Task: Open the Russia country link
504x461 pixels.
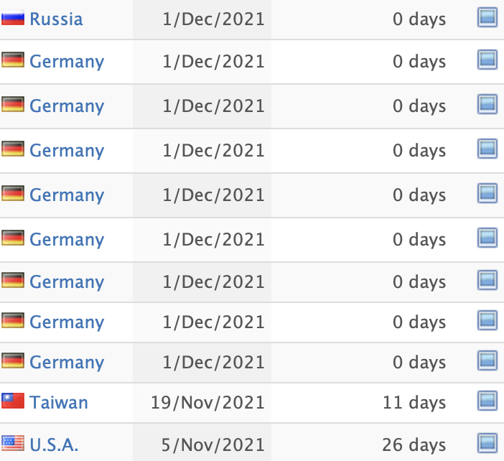Action: coord(56,19)
